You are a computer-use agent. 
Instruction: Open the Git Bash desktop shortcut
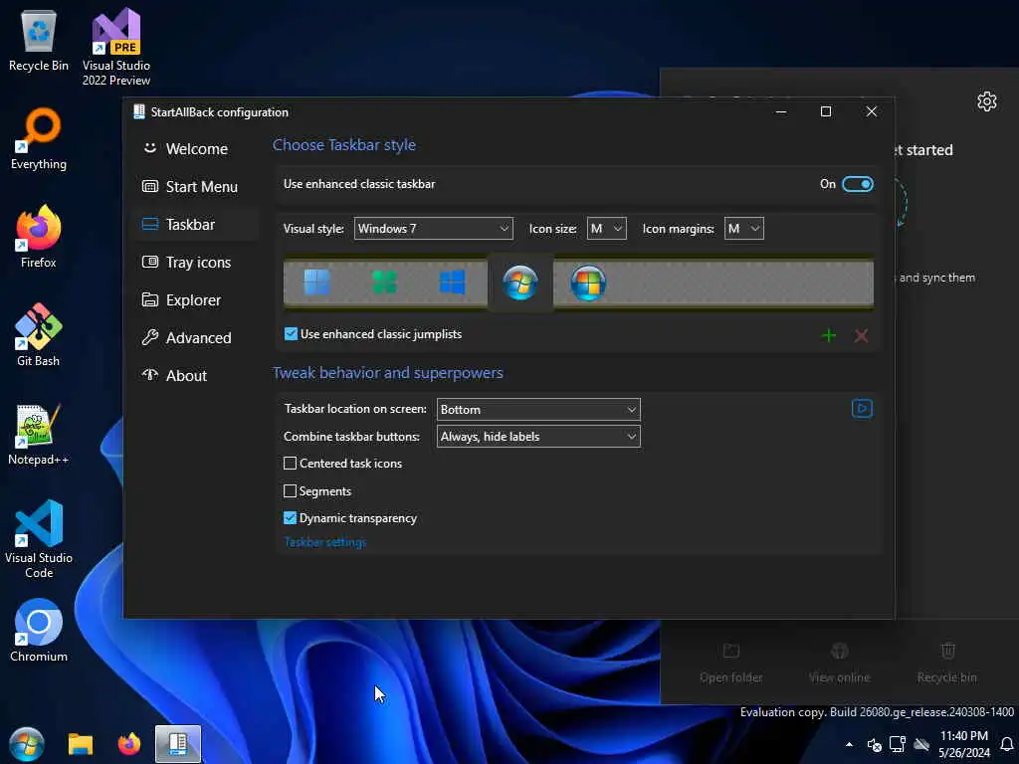coord(39,335)
